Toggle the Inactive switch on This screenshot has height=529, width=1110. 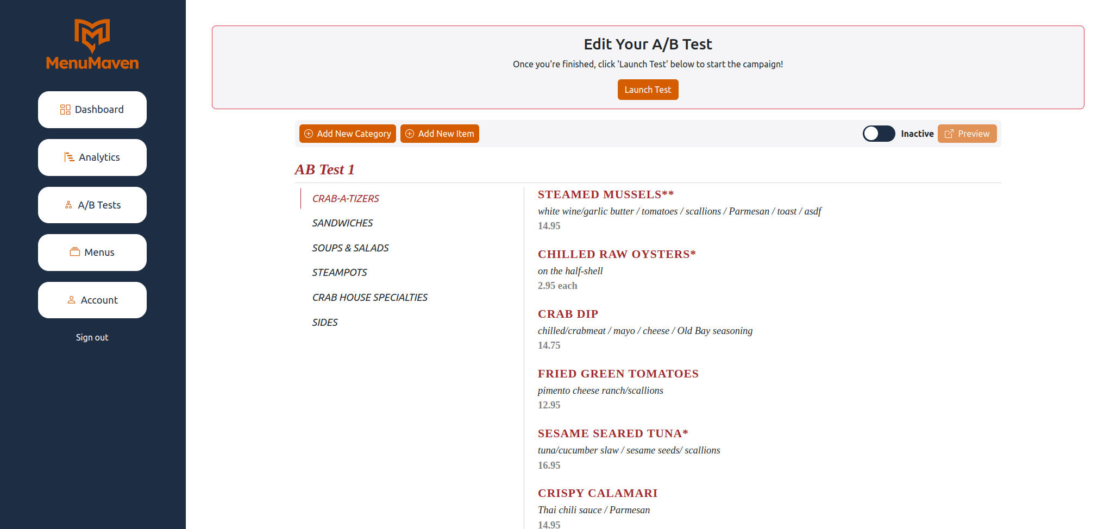click(x=878, y=134)
